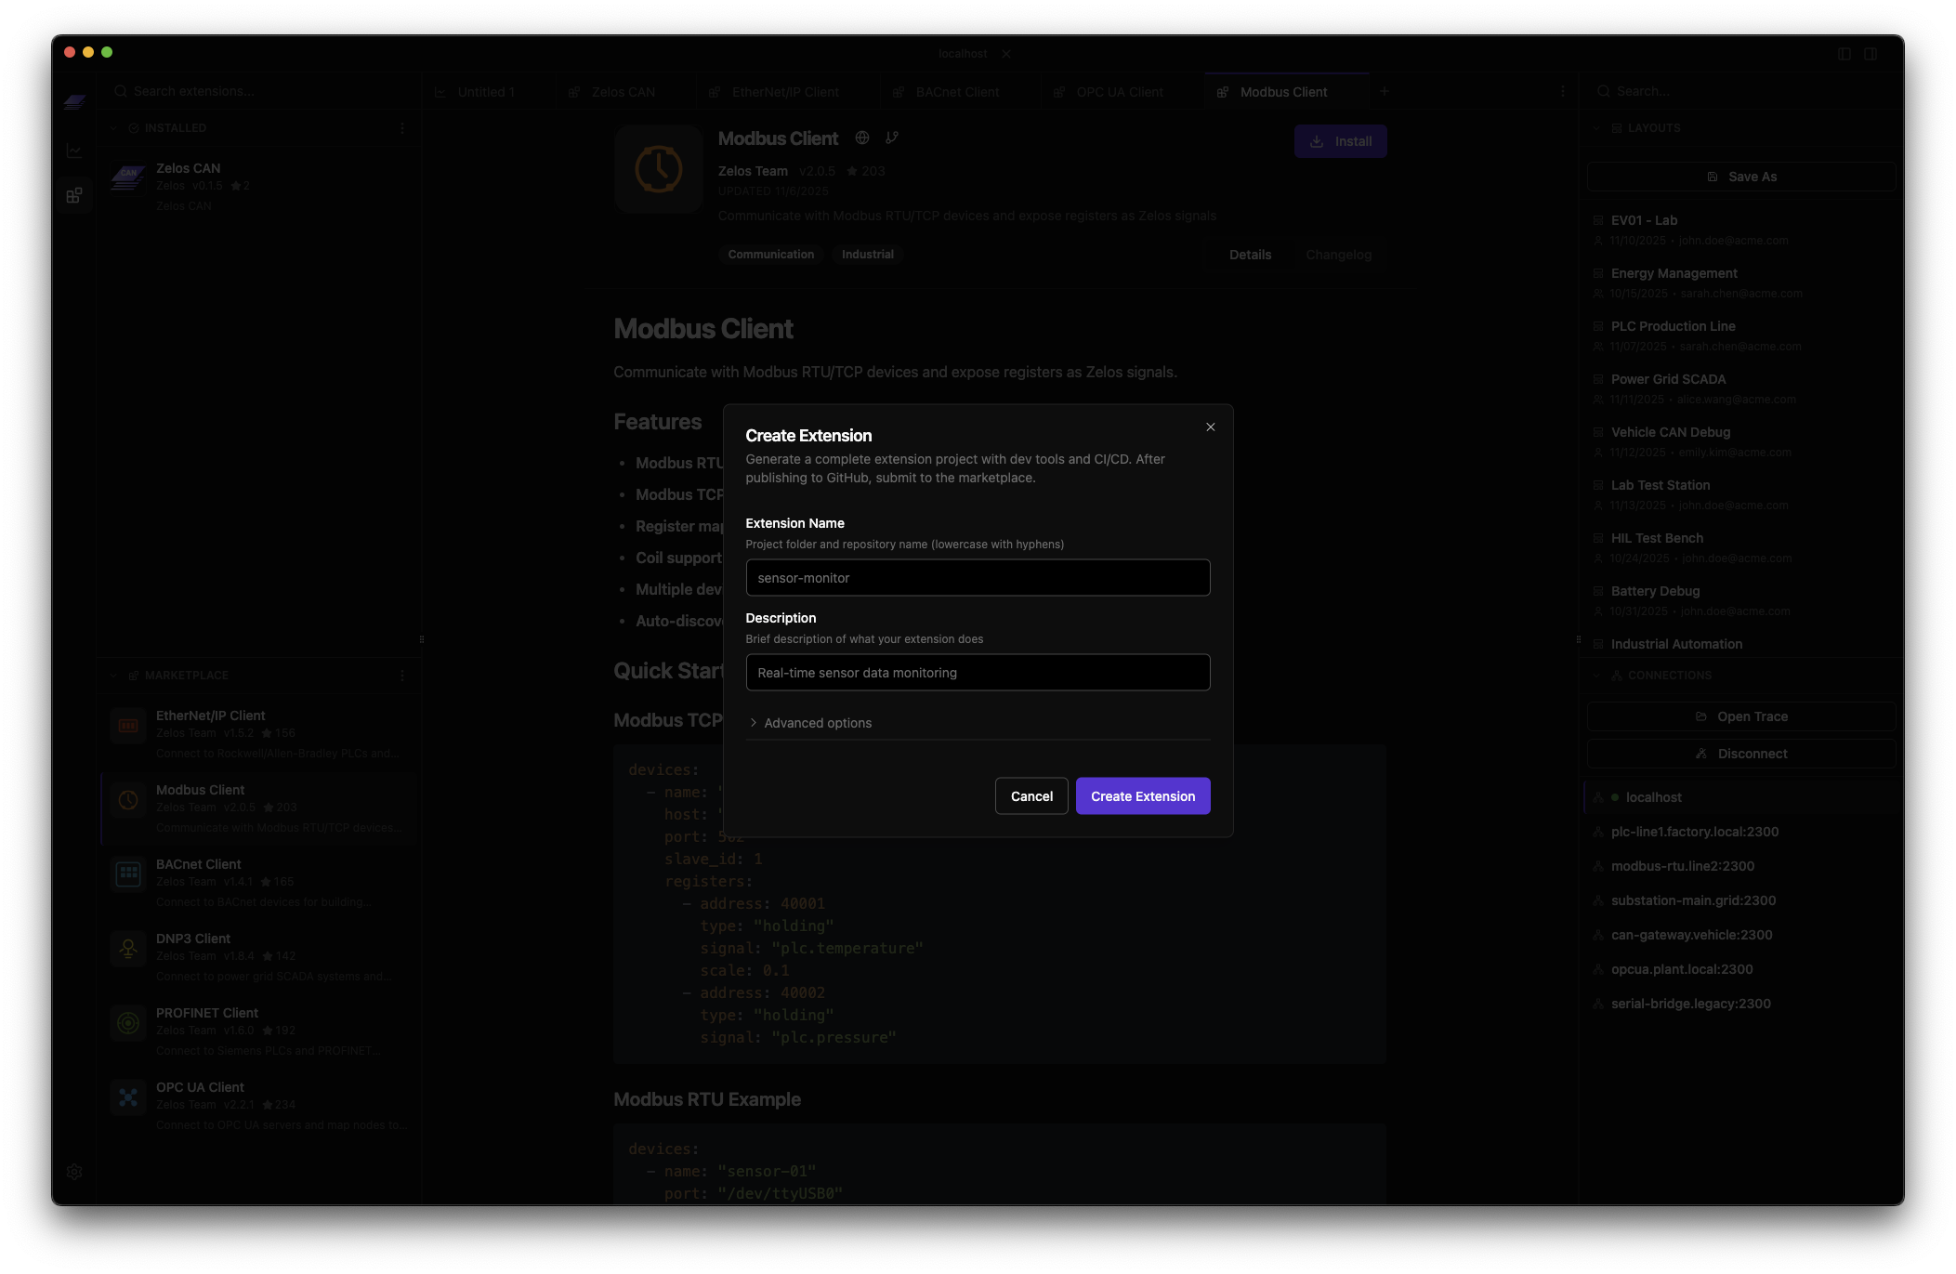Switch to the Changelog tab
The image size is (1956, 1274).
click(1338, 254)
